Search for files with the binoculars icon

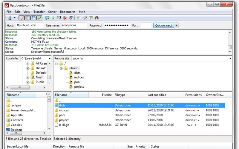point(96,18)
